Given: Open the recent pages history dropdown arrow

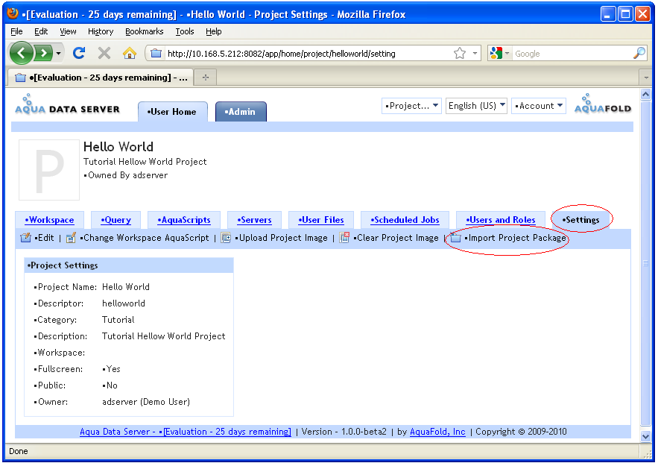Looking at the screenshot, I should (58, 54).
